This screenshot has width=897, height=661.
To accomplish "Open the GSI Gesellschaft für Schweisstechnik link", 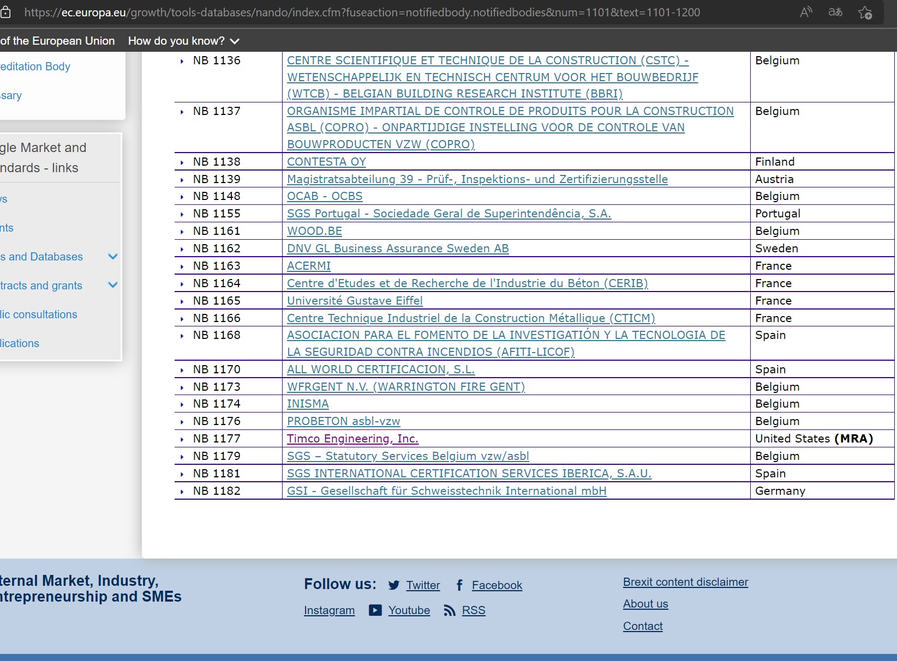I will pyautogui.click(x=447, y=491).
